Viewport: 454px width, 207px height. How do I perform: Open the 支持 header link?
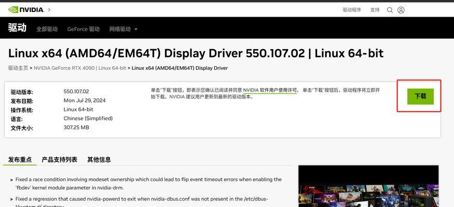click(375, 10)
